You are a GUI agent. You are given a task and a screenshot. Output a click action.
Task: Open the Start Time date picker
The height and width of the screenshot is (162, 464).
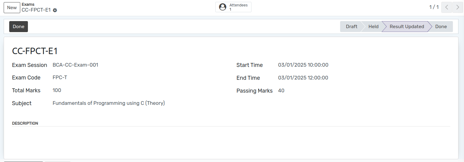(303, 65)
